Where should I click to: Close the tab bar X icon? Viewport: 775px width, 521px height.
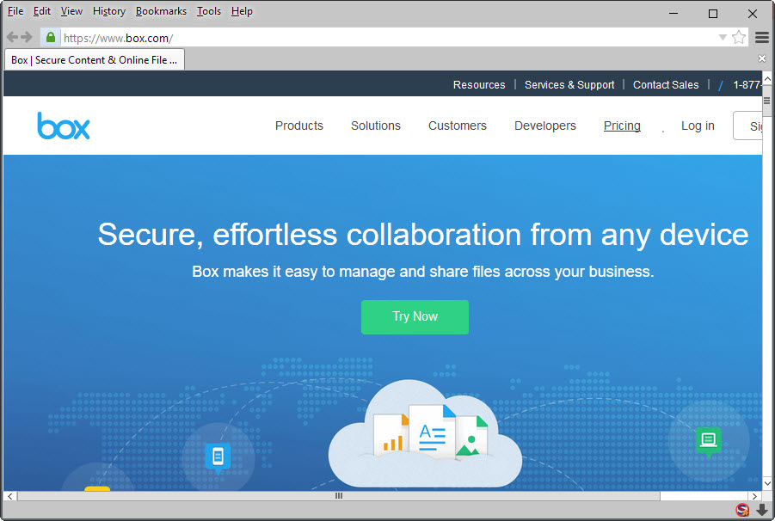(761, 58)
